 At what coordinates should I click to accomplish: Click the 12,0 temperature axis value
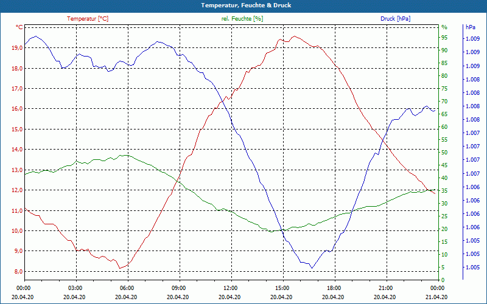[x=17, y=190]
